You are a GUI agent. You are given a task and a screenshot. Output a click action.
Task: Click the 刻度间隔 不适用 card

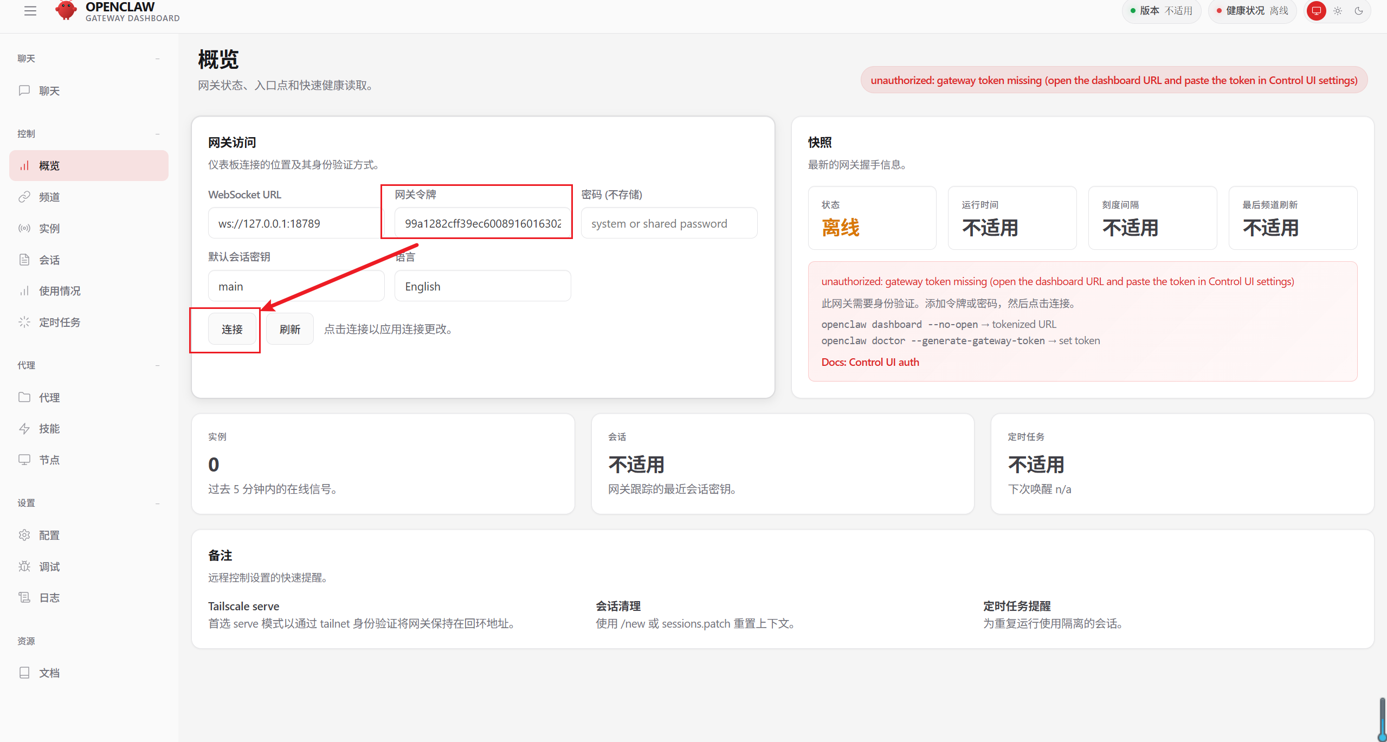[x=1152, y=218]
